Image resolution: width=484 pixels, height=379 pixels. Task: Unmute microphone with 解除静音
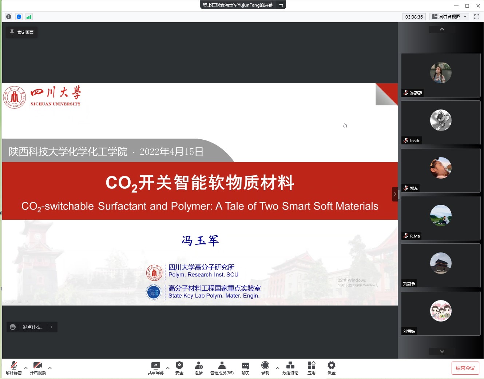[x=14, y=368]
